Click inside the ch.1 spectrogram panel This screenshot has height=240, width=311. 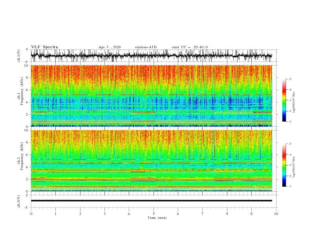151,96
